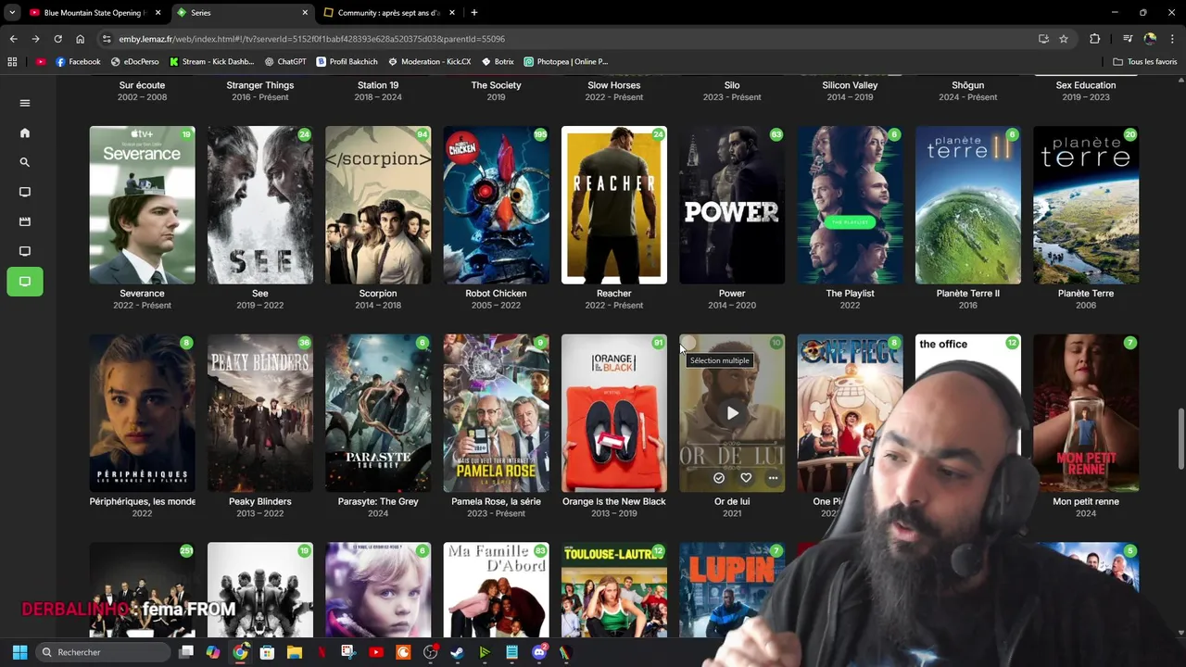Screen dimensions: 1186x667
Task: Open the Robot Chicken poster
Action: pos(496,205)
